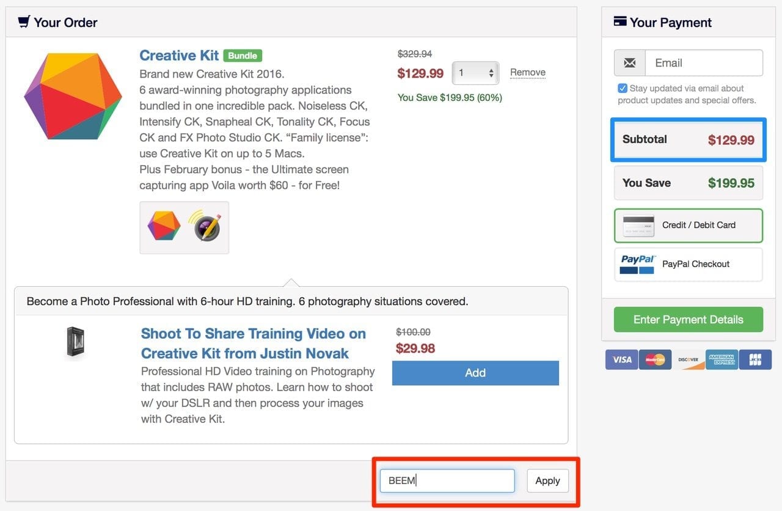Image resolution: width=782 pixels, height=511 pixels.
Task: Uncheck Stay updated via email checkbox
Action: coord(622,88)
